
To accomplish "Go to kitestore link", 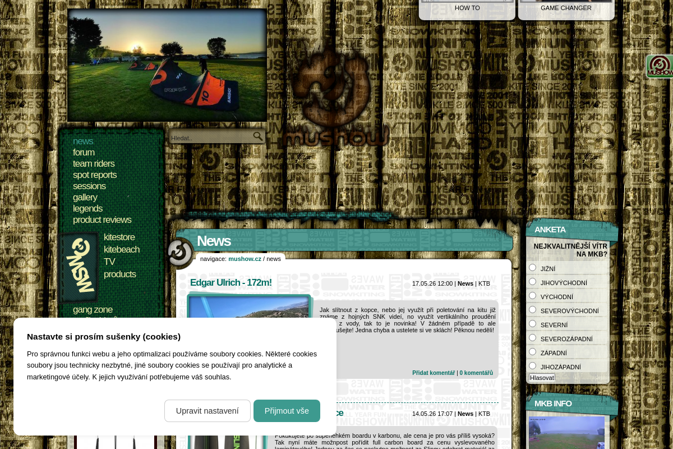I will click(119, 237).
